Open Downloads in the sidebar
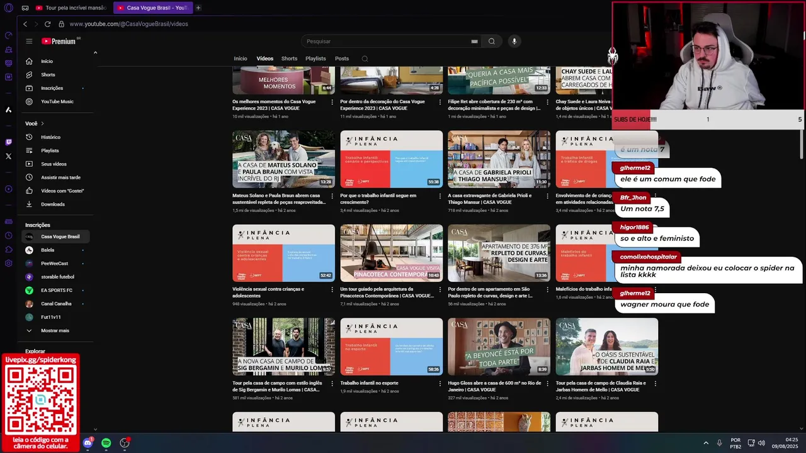The image size is (806, 453). 55,204
